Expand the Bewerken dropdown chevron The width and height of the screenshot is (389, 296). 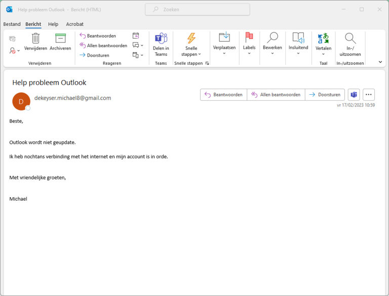pos(273,53)
